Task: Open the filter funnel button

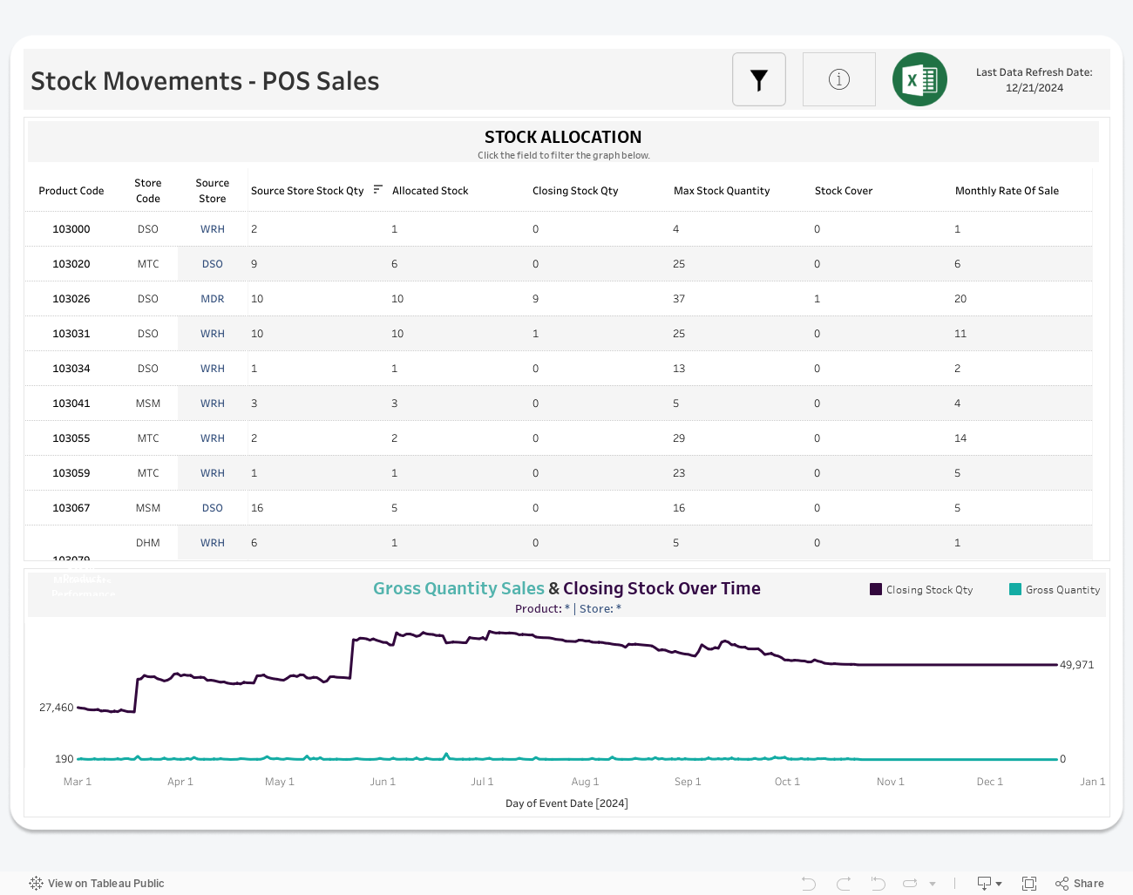Action: point(759,79)
